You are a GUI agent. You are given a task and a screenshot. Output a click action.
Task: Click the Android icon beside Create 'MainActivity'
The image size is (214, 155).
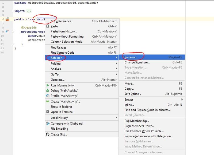coord(48,101)
